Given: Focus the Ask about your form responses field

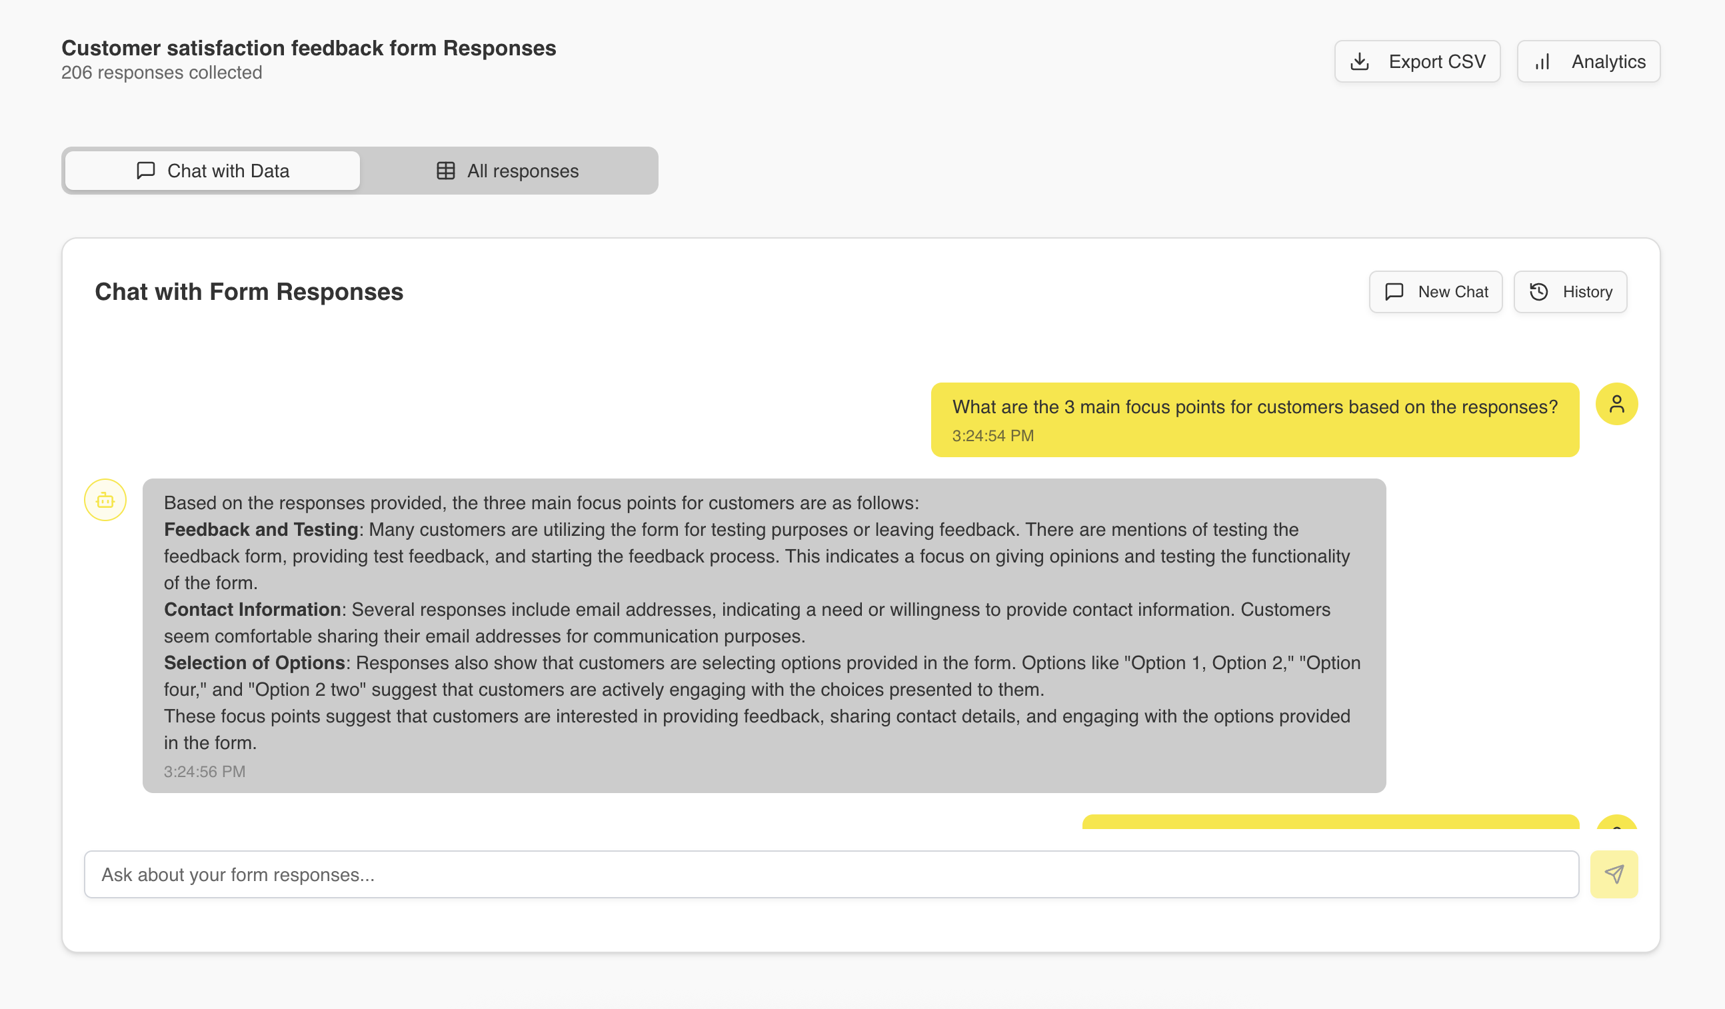Looking at the screenshot, I should [831, 874].
